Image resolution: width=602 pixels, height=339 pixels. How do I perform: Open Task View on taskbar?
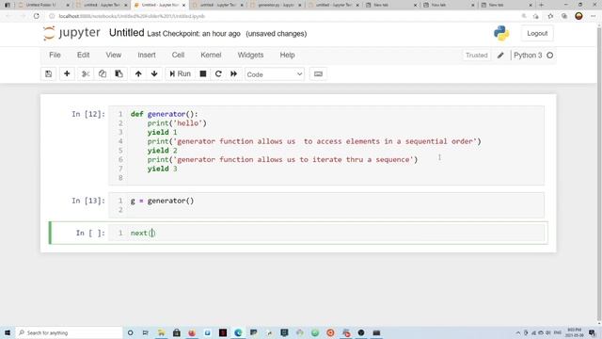tap(146, 332)
